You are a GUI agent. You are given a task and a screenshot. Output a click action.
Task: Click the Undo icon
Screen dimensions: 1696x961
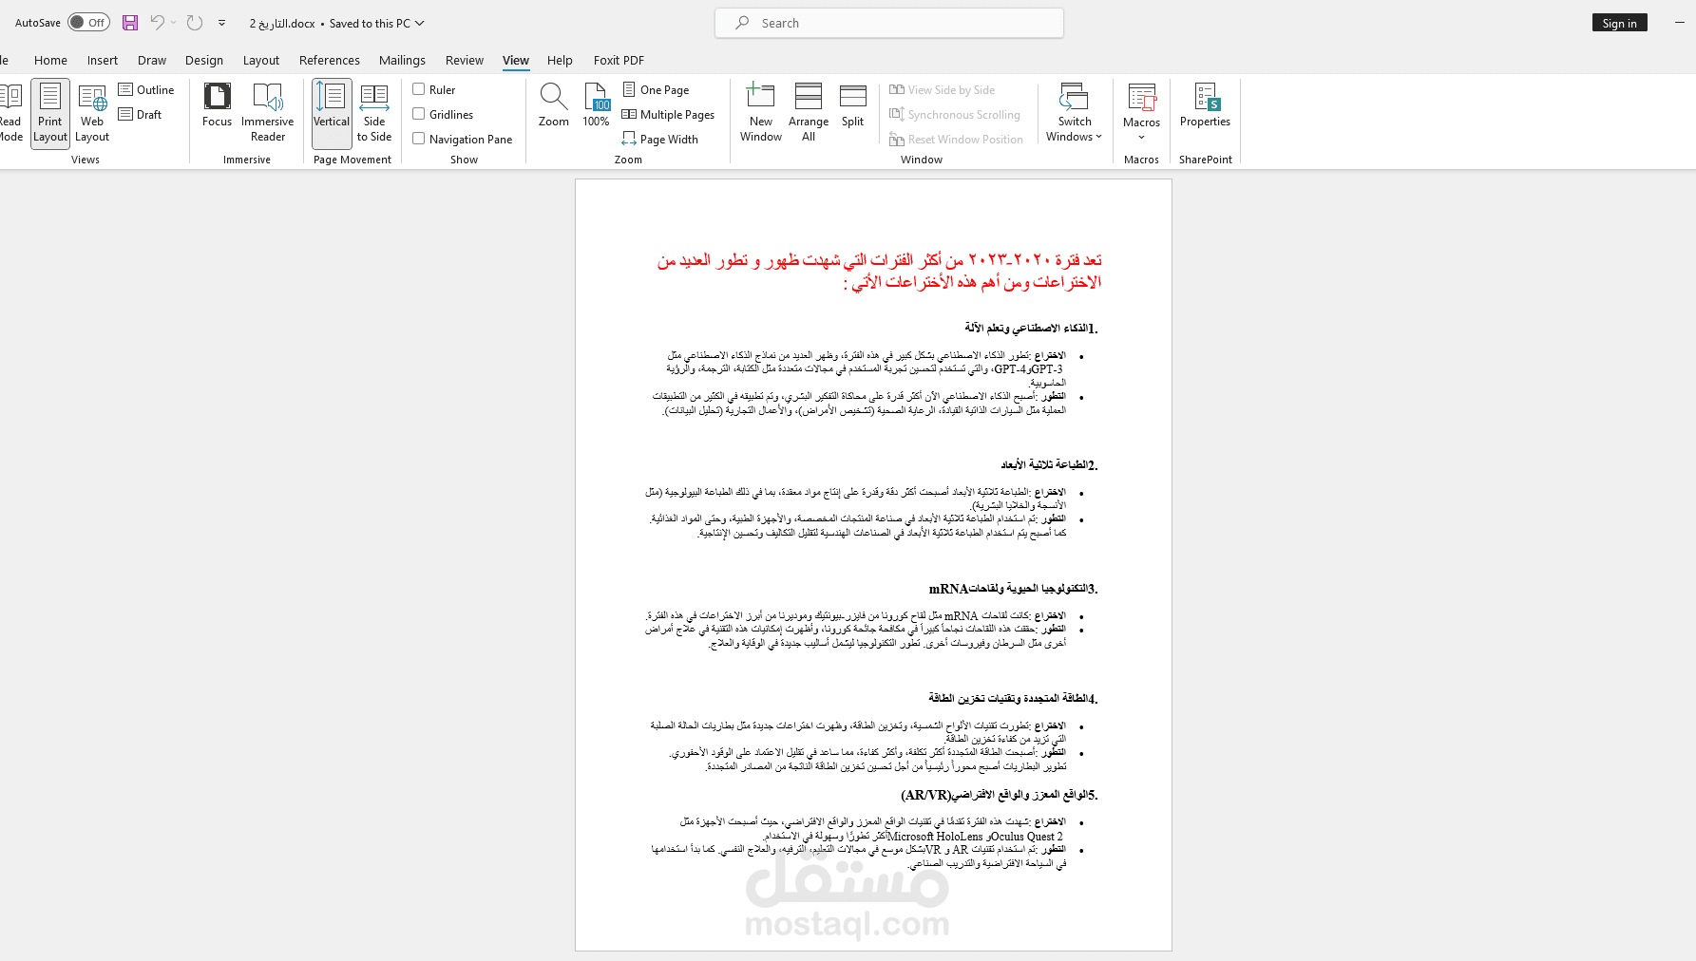coord(157,23)
